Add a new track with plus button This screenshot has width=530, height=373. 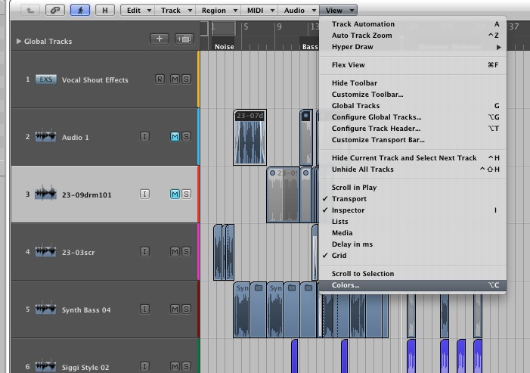[160, 39]
